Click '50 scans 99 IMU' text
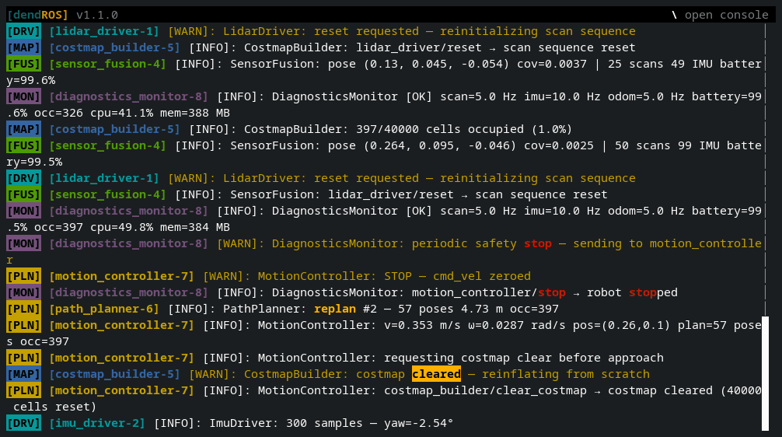782x437 pixels. [x=667, y=145]
